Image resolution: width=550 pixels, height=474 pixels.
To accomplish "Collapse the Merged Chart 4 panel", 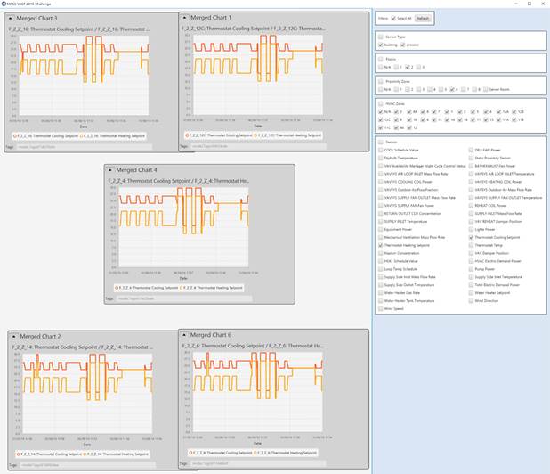I will (x=109, y=169).
